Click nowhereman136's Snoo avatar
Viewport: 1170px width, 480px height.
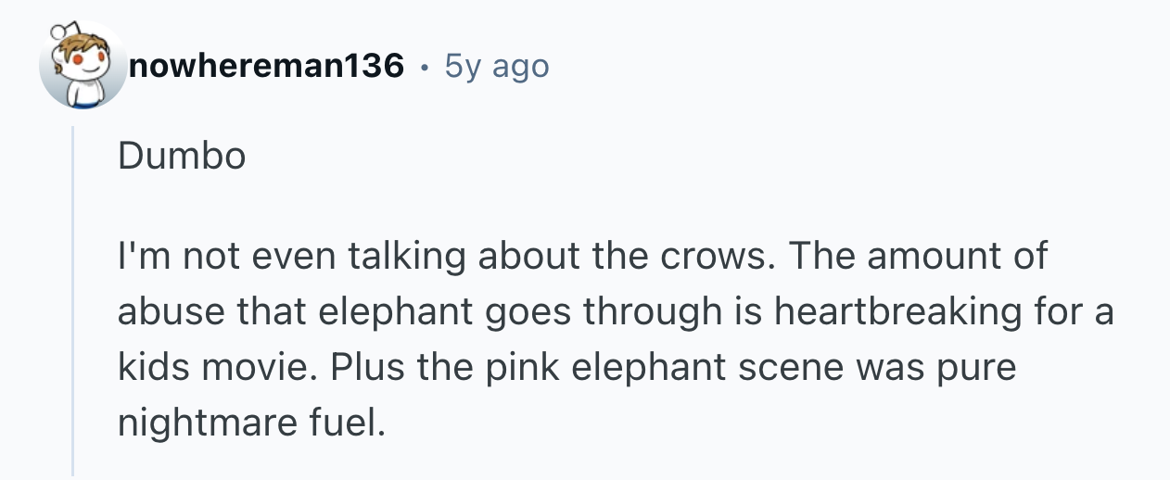click(x=83, y=67)
